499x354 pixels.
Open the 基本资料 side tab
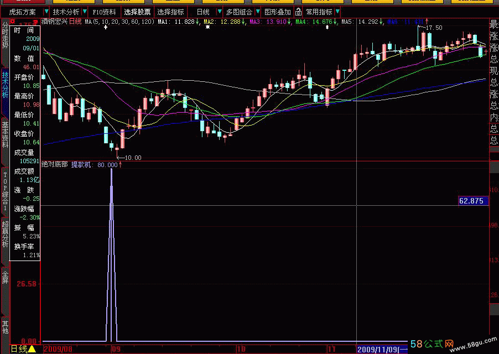click(x=5, y=136)
